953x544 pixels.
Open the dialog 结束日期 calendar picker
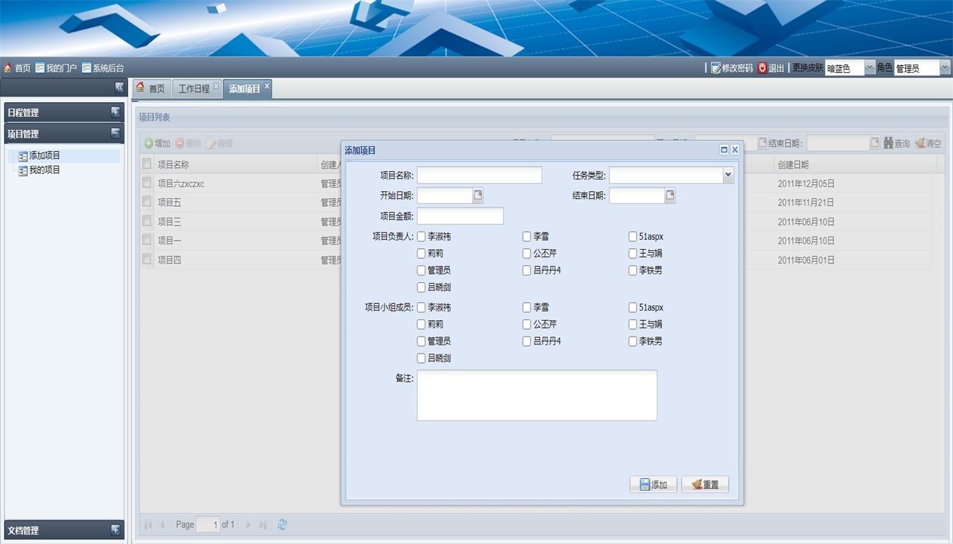pyautogui.click(x=670, y=196)
